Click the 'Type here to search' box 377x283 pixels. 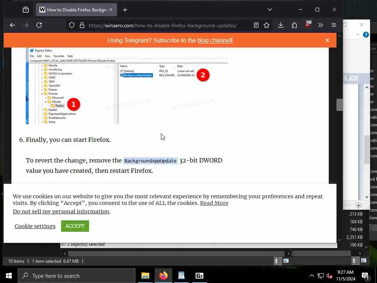[x=77, y=276]
